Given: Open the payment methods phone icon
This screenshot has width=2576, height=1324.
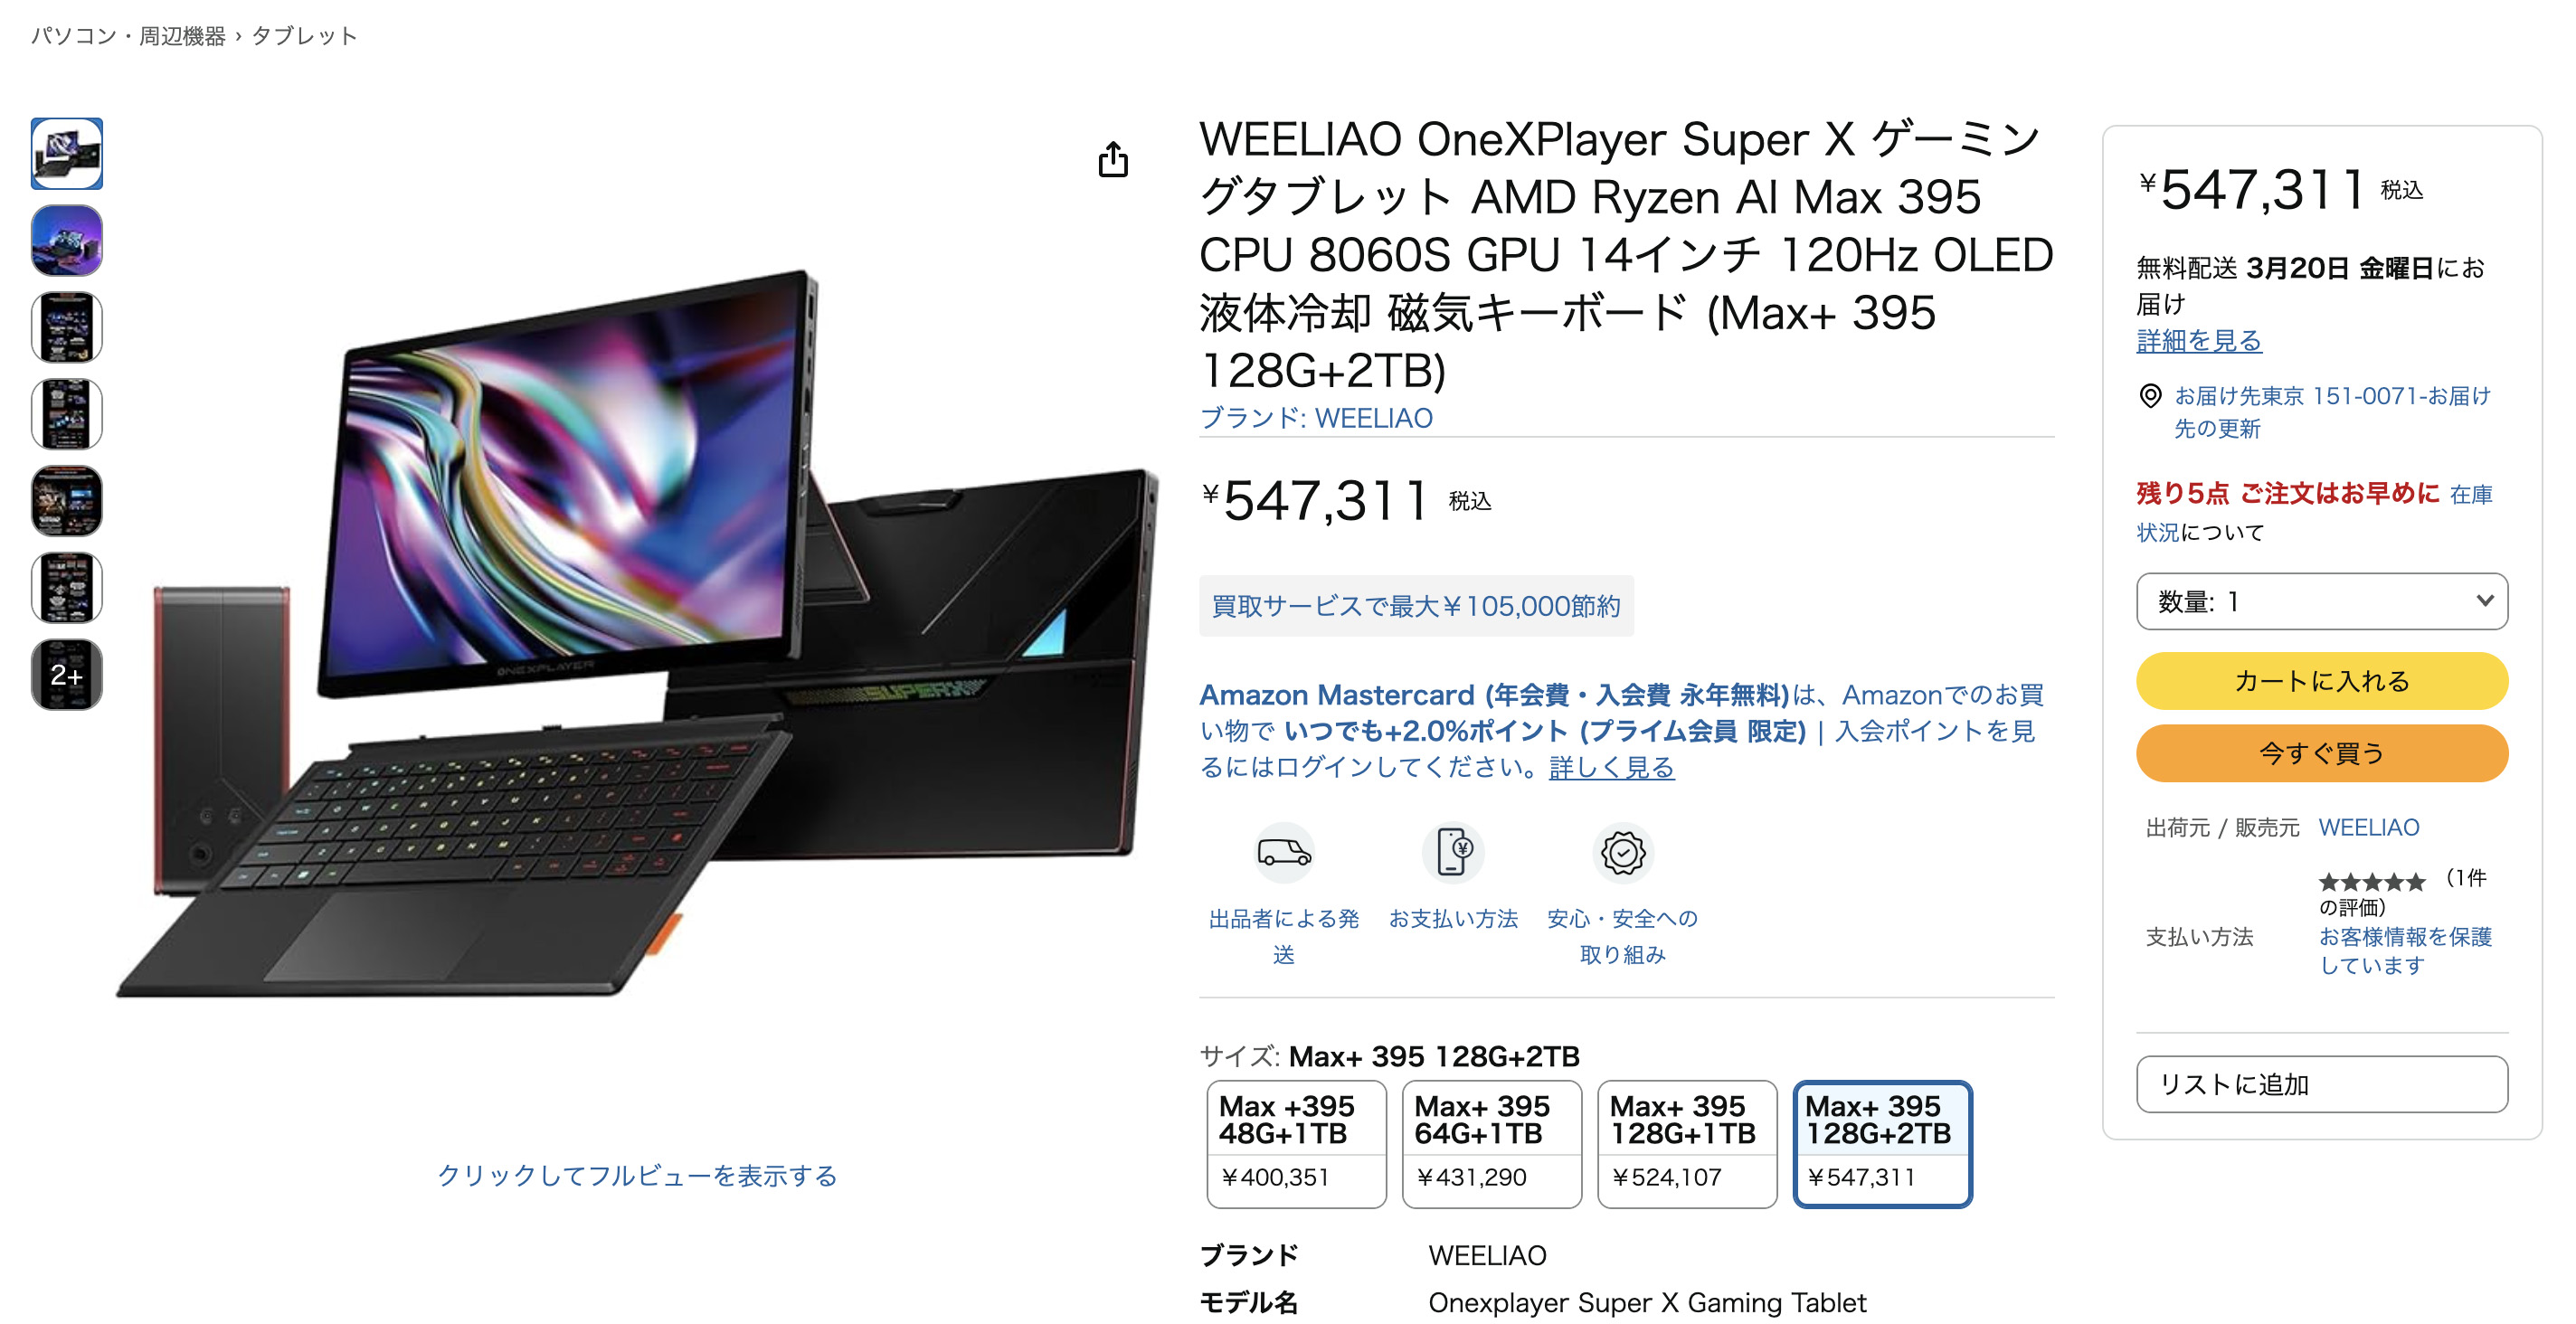Looking at the screenshot, I should [x=1453, y=853].
